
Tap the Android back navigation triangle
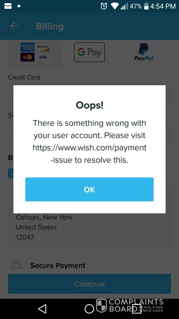coord(42,309)
